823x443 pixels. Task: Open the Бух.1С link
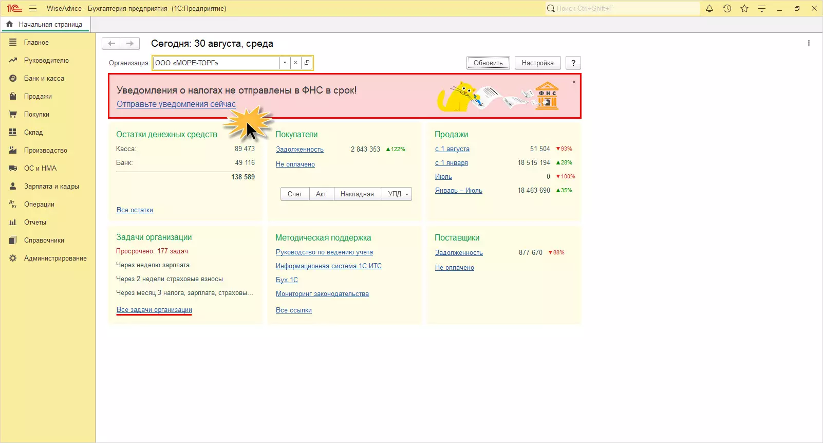tap(287, 280)
